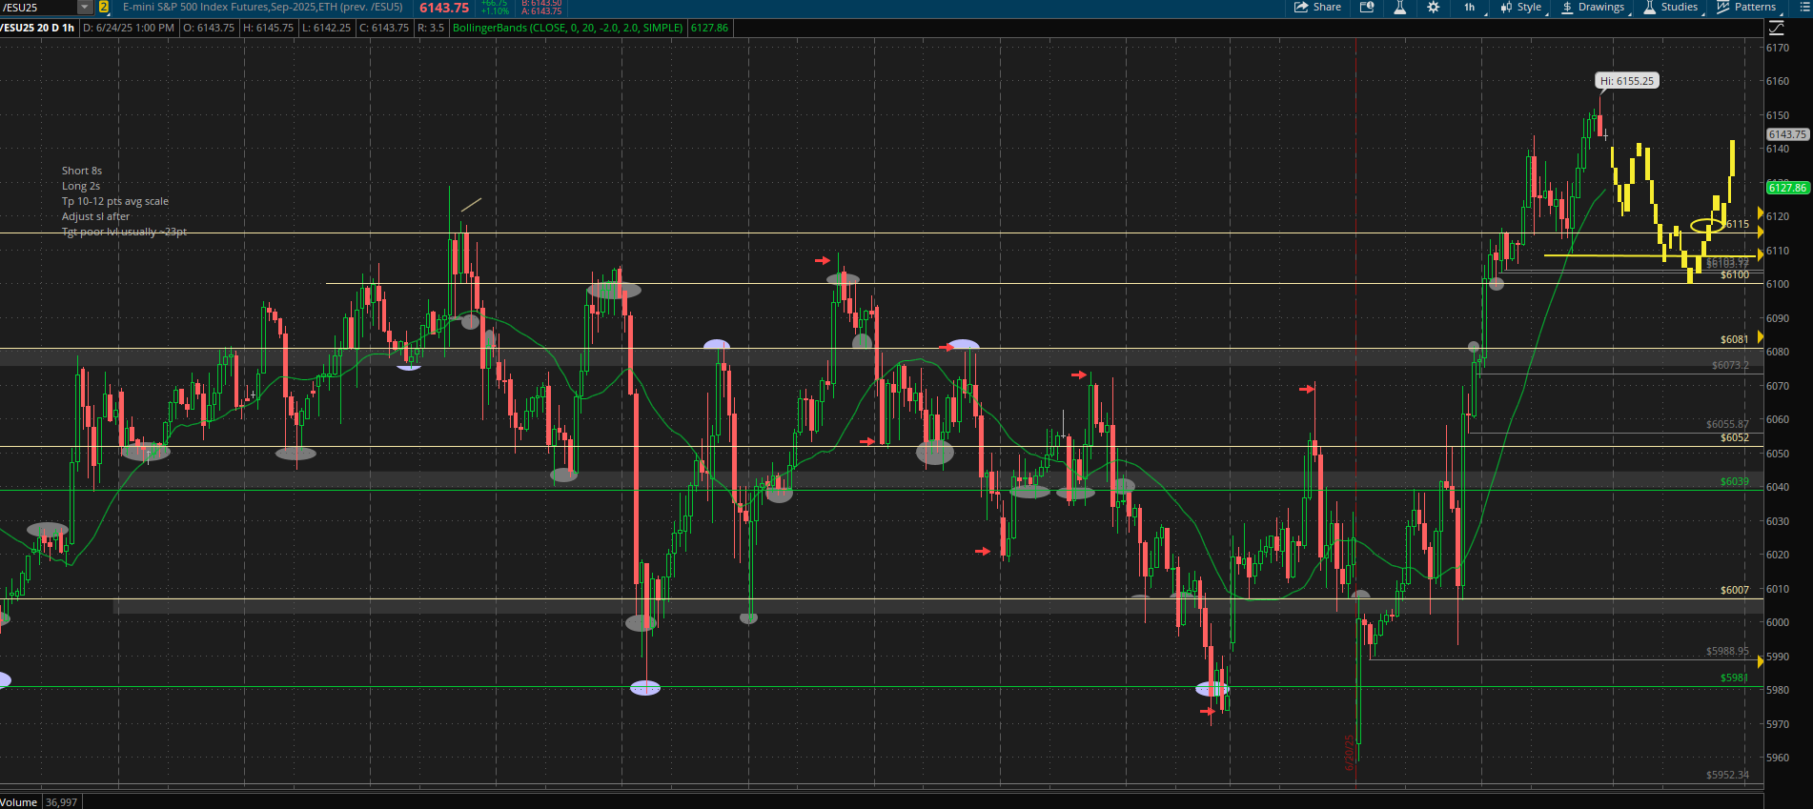Click the $6007 price level label

[1735, 590]
